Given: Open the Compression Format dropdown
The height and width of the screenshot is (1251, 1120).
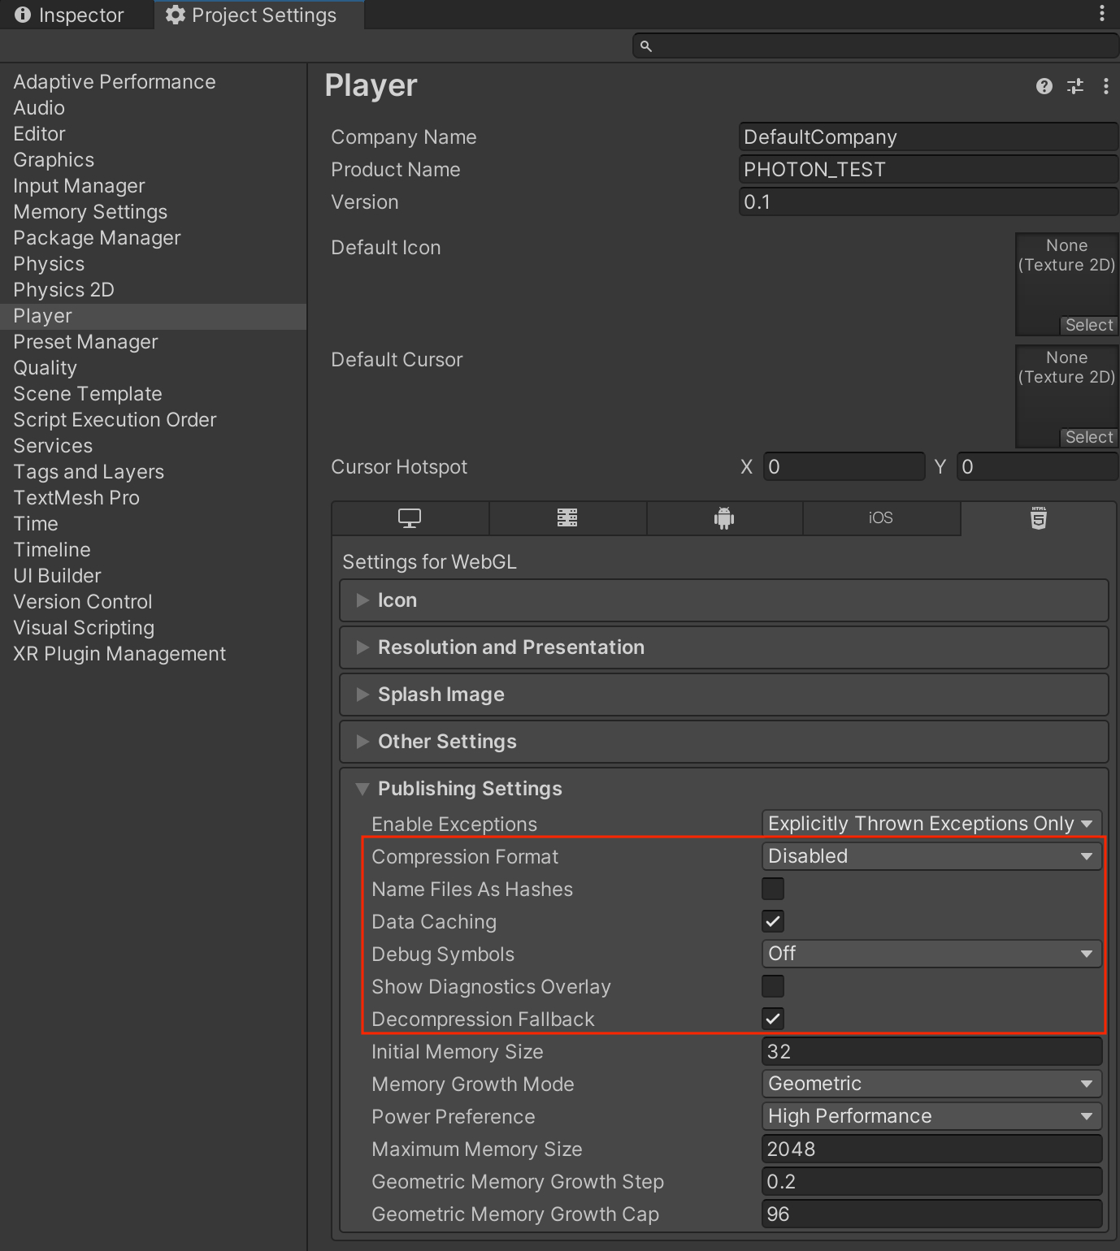Looking at the screenshot, I should pyautogui.click(x=931, y=855).
